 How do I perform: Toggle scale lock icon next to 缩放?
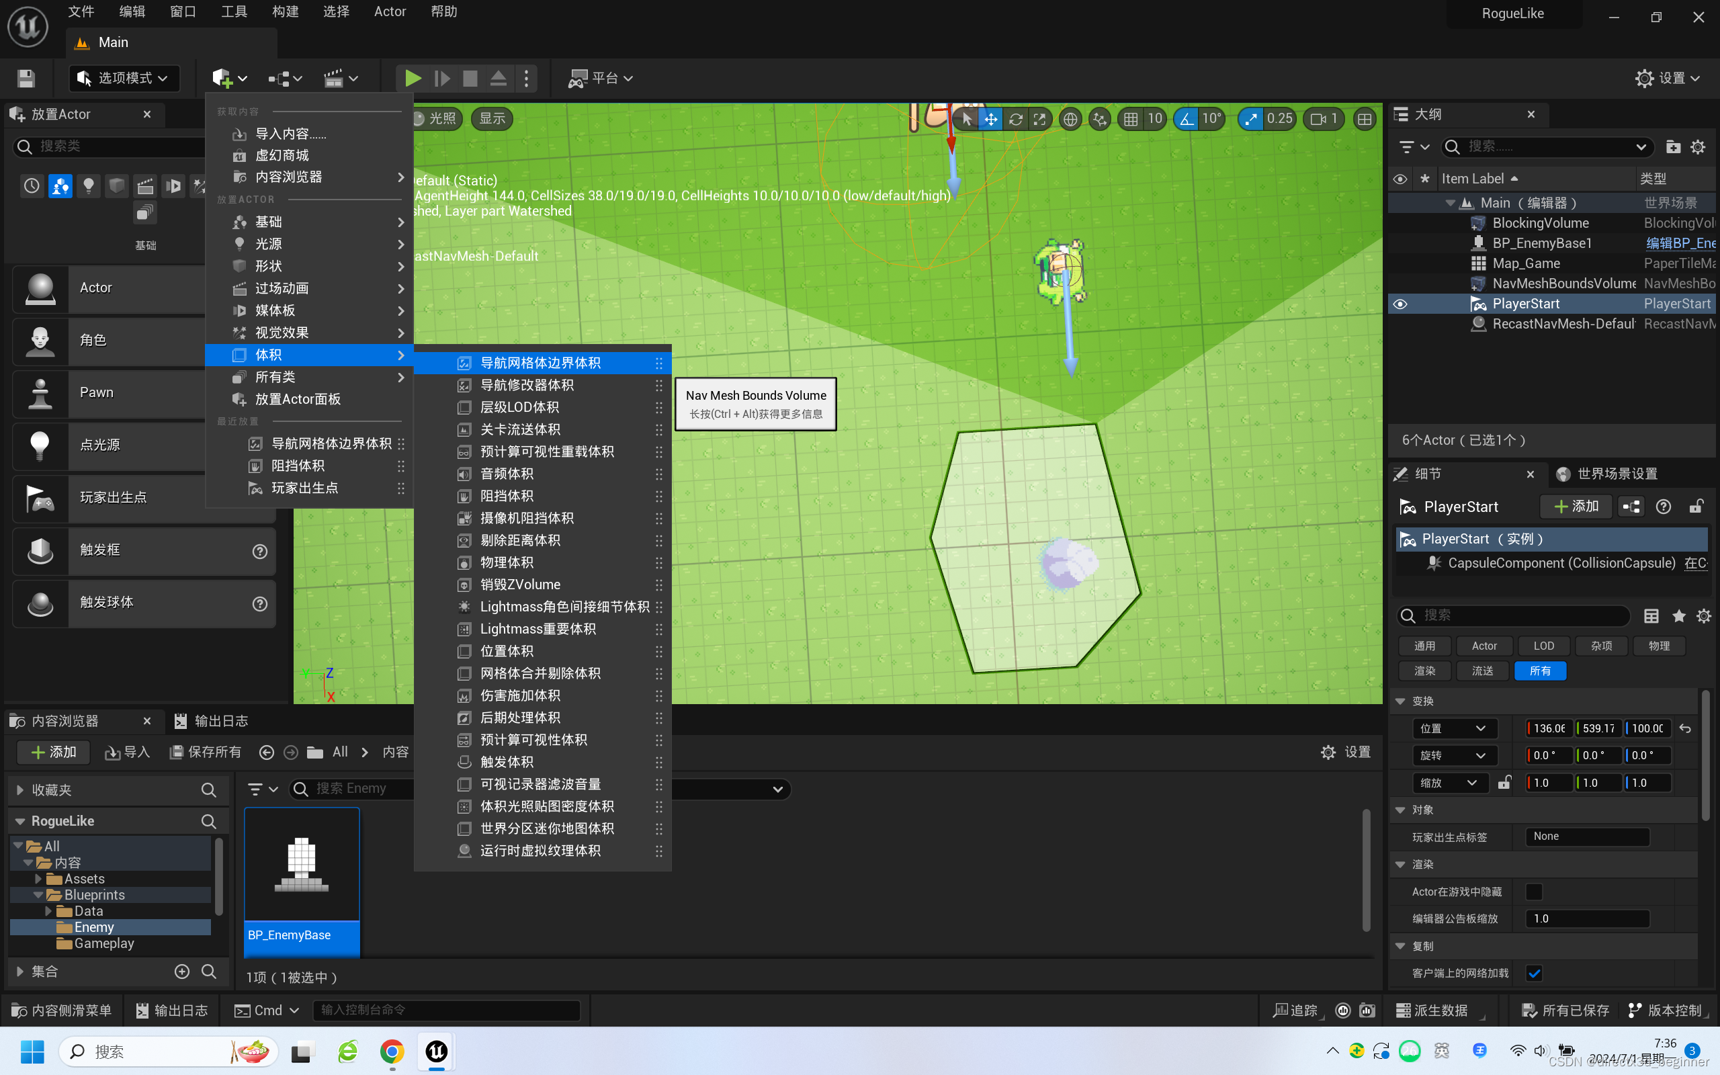click(1504, 783)
